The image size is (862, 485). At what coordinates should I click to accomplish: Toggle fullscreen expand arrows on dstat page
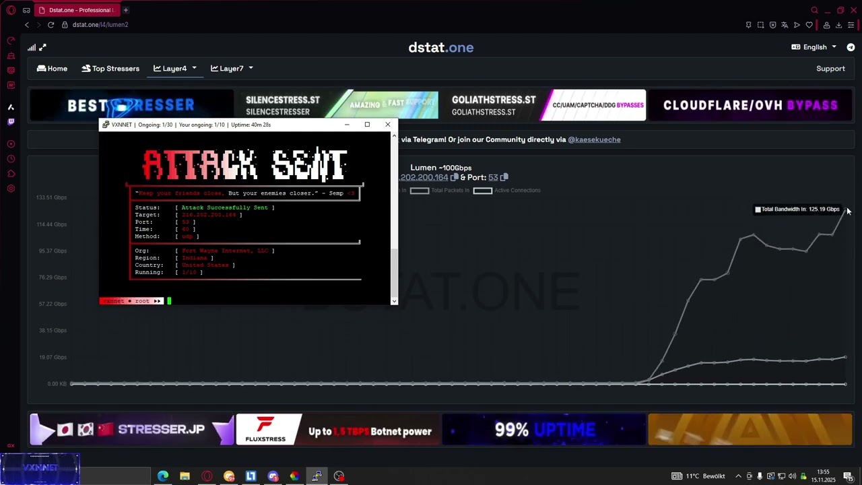point(42,47)
